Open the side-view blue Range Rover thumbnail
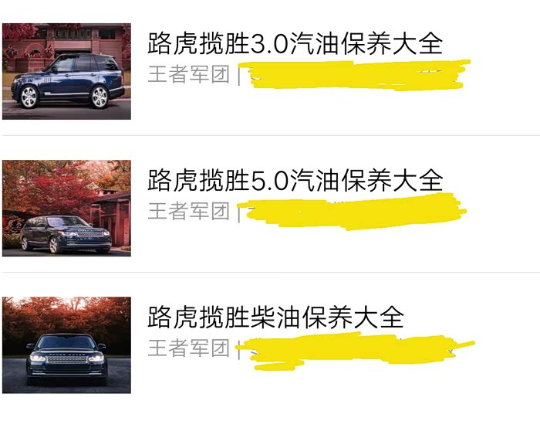The width and height of the screenshot is (540, 421). [66, 71]
